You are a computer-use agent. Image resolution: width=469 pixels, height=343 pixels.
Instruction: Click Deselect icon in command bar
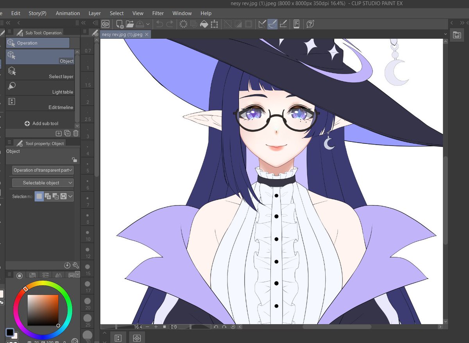(x=227, y=24)
